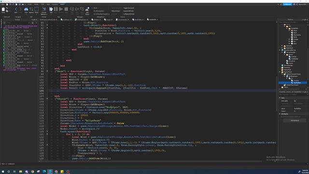The height and width of the screenshot is (174, 309).
Task: Collapse the fold arrow at line 121
Action: click(47, 134)
